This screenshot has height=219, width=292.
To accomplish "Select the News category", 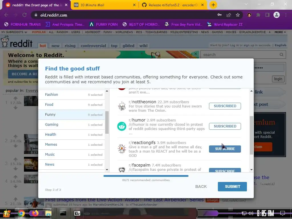I will coord(72,165).
